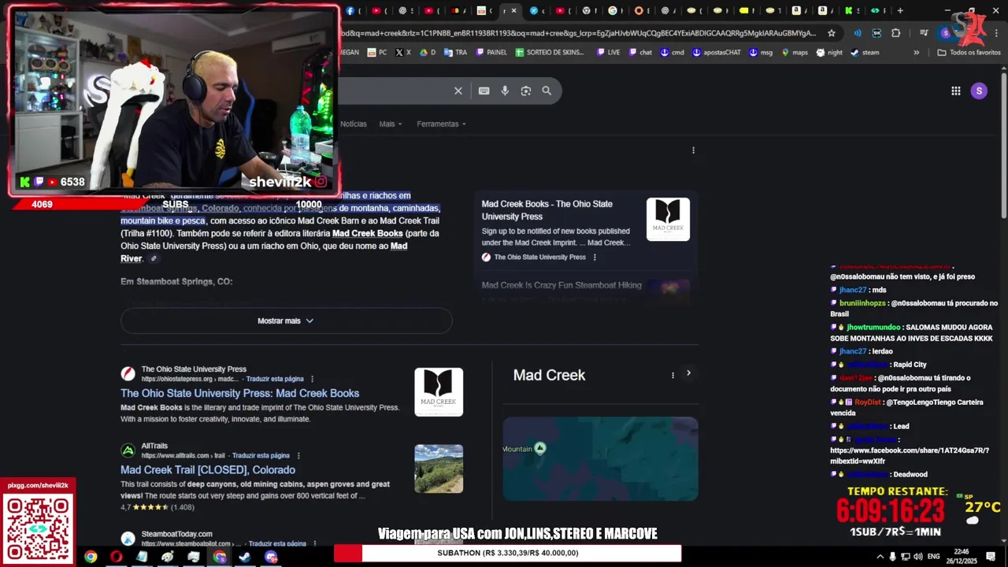The image size is (1008, 567).
Task: Search by image with the Lens icon
Action: click(x=526, y=91)
